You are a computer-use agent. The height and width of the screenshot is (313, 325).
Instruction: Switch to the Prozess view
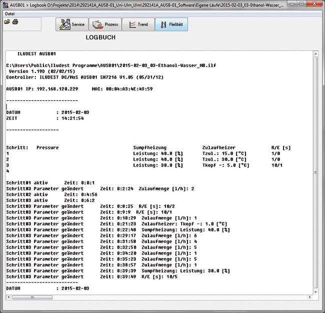click(105, 24)
